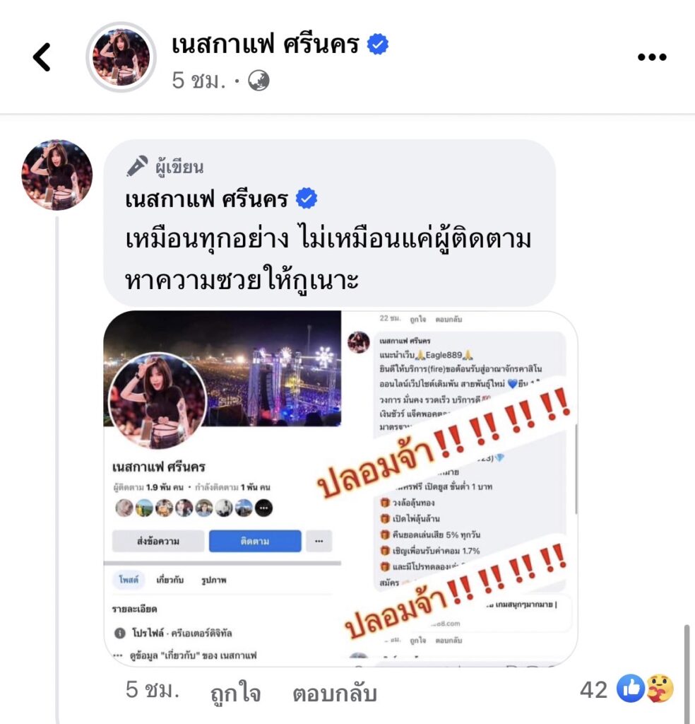
Task: Click the ส่งข้อความ message button in image
Action: [158, 541]
